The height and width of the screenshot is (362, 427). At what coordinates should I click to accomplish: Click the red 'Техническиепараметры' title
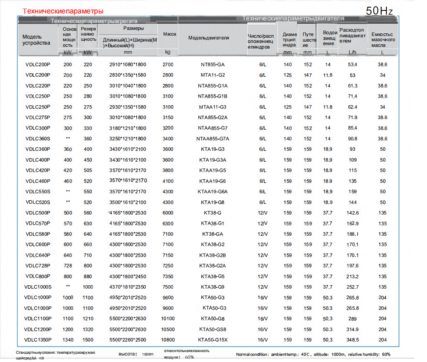click(63, 11)
